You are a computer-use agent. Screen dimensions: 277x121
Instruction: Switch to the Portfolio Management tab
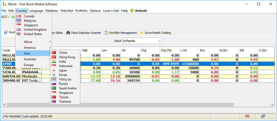(x=121, y=33)
